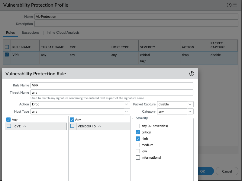This screenshot has width=242, height=181.
Task: Open the Exceptions tab
Action: coord(31,33)
